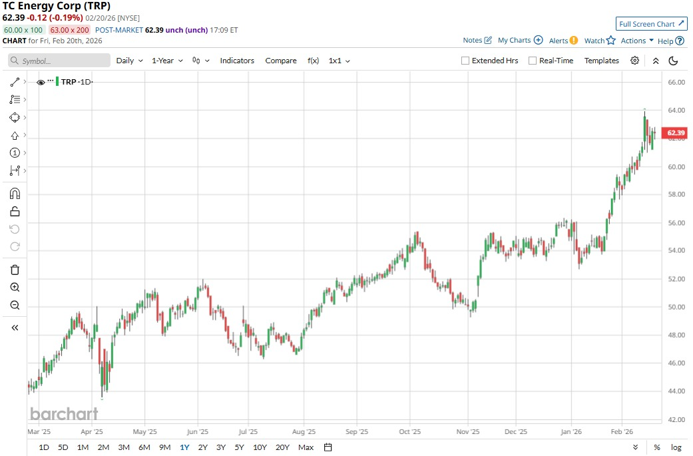The width and height of the screenshot is (693, 456).
Task: Click the symbol search field
Action: tap(59, 61)
